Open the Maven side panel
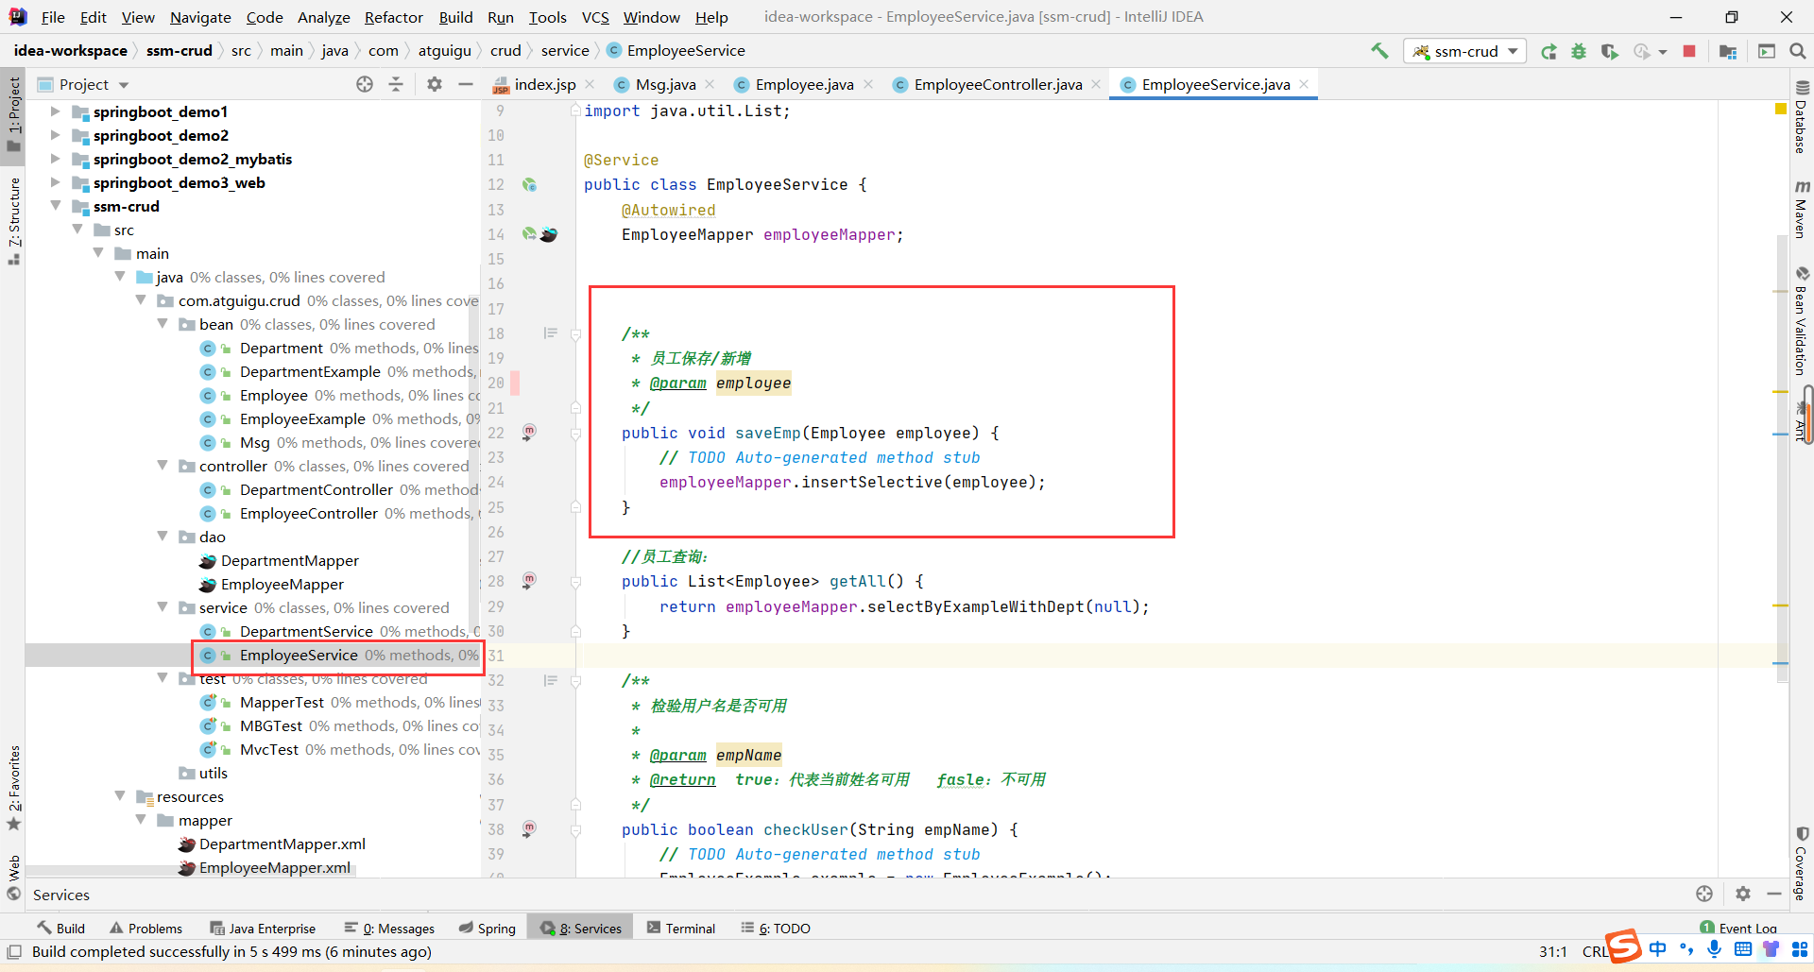The image size is (1814, 972). tap(1801, 208)
